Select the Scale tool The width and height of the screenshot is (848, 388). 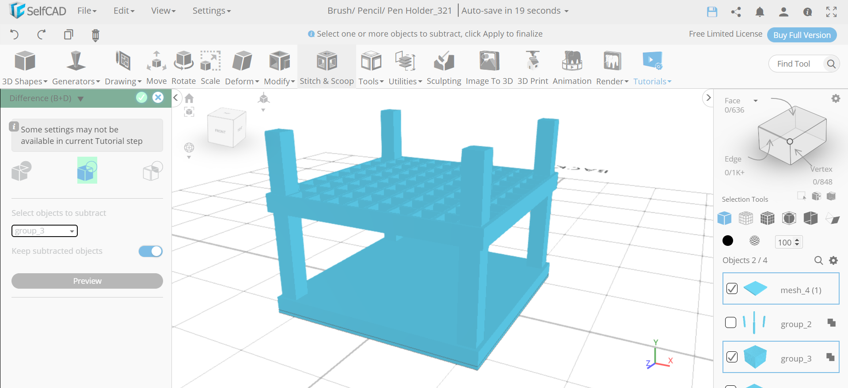coord(210,68)
